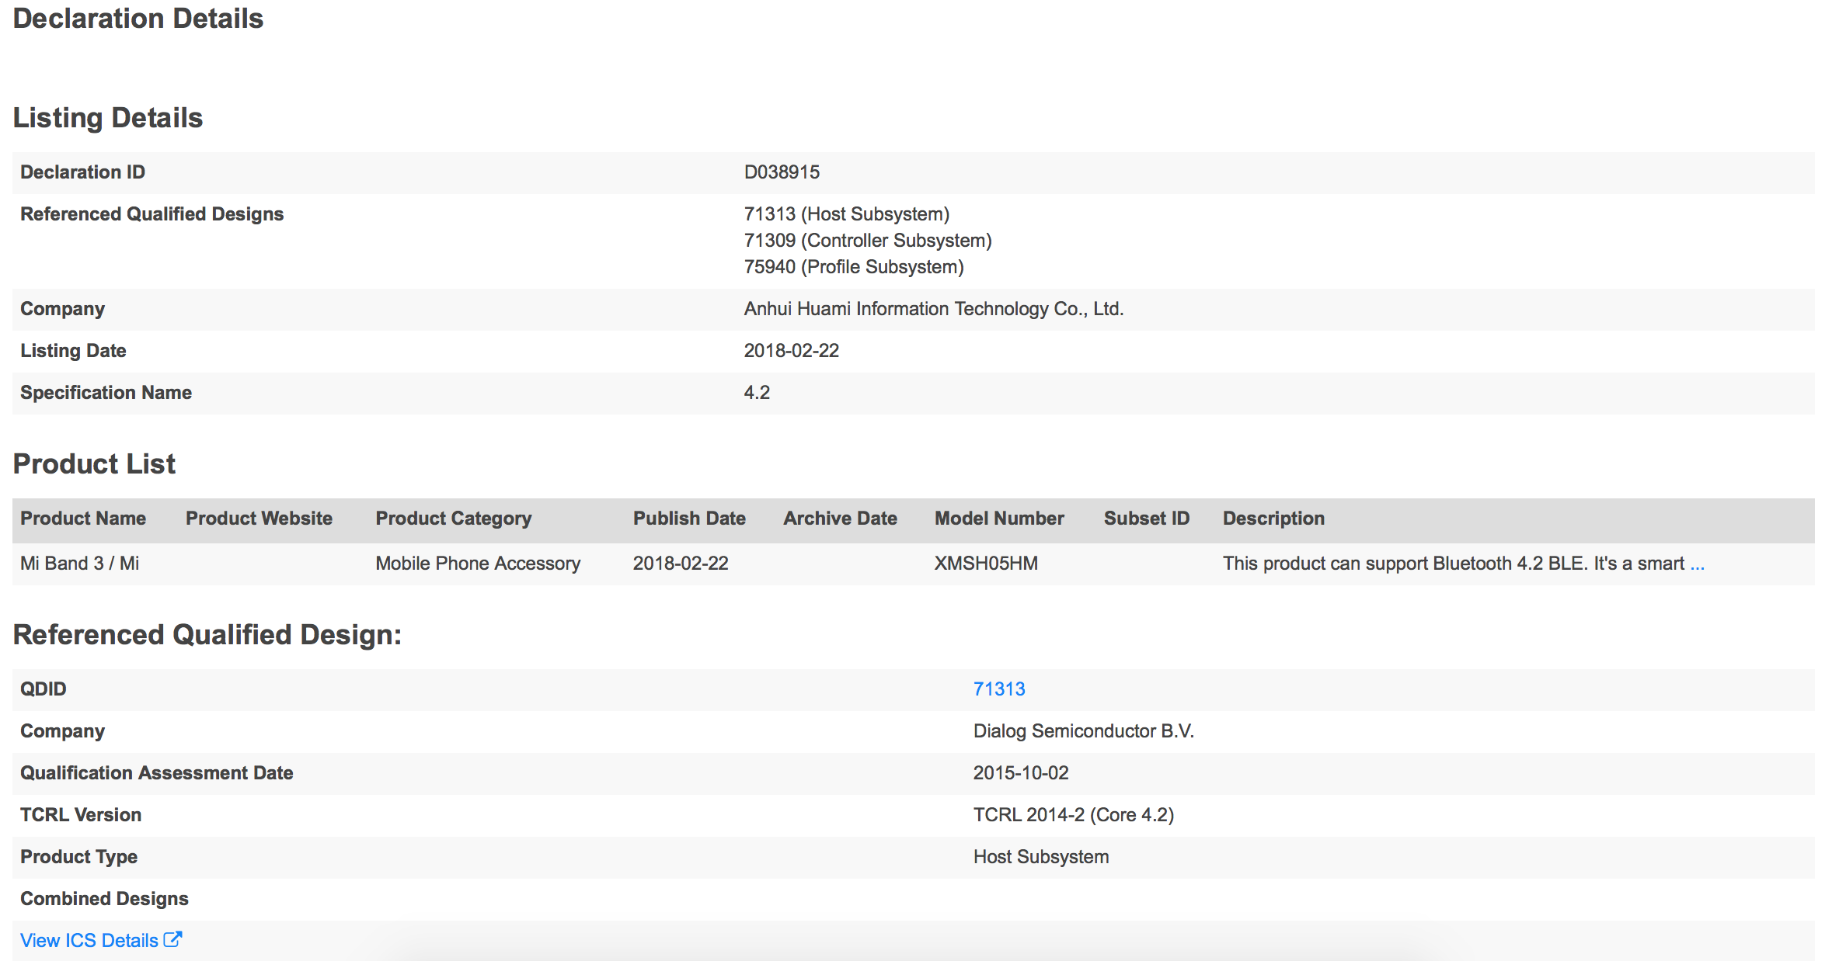Select Specification Name value 4.2

coord(757,393)
